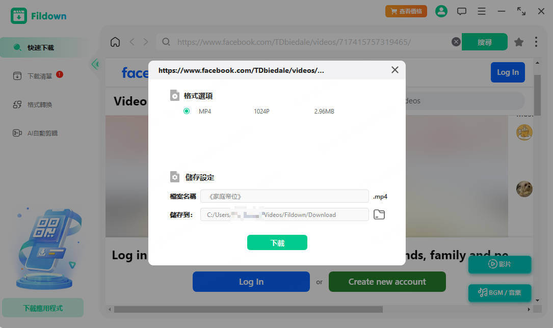Click the 格式選項 section heading
553x328 pixels.
(x=198, y=96)
